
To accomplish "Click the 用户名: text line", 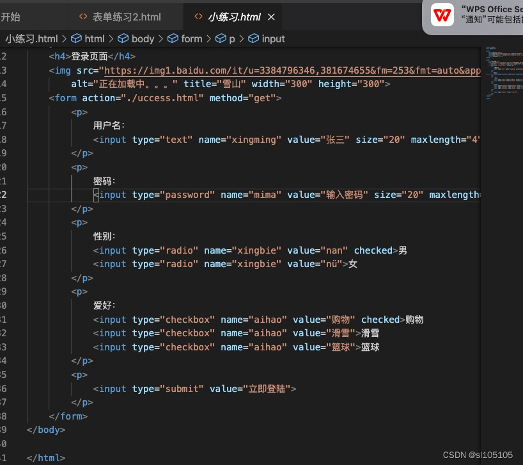I will tap(109, 126).
